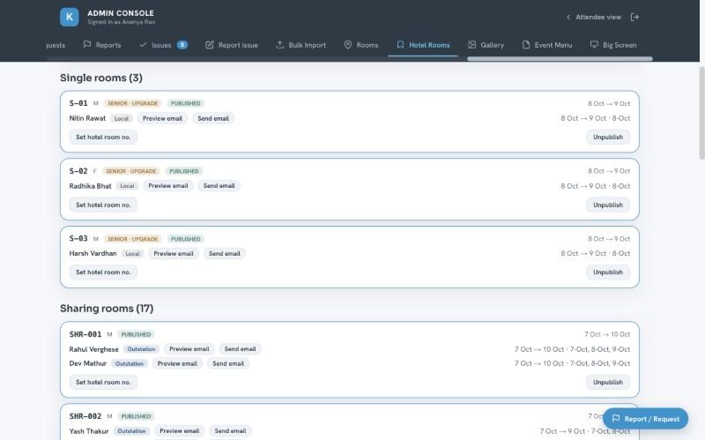This screenshot has height=440, width=705.
Task: Set hotel room number for S-02
Action: [x=103, y=205]
